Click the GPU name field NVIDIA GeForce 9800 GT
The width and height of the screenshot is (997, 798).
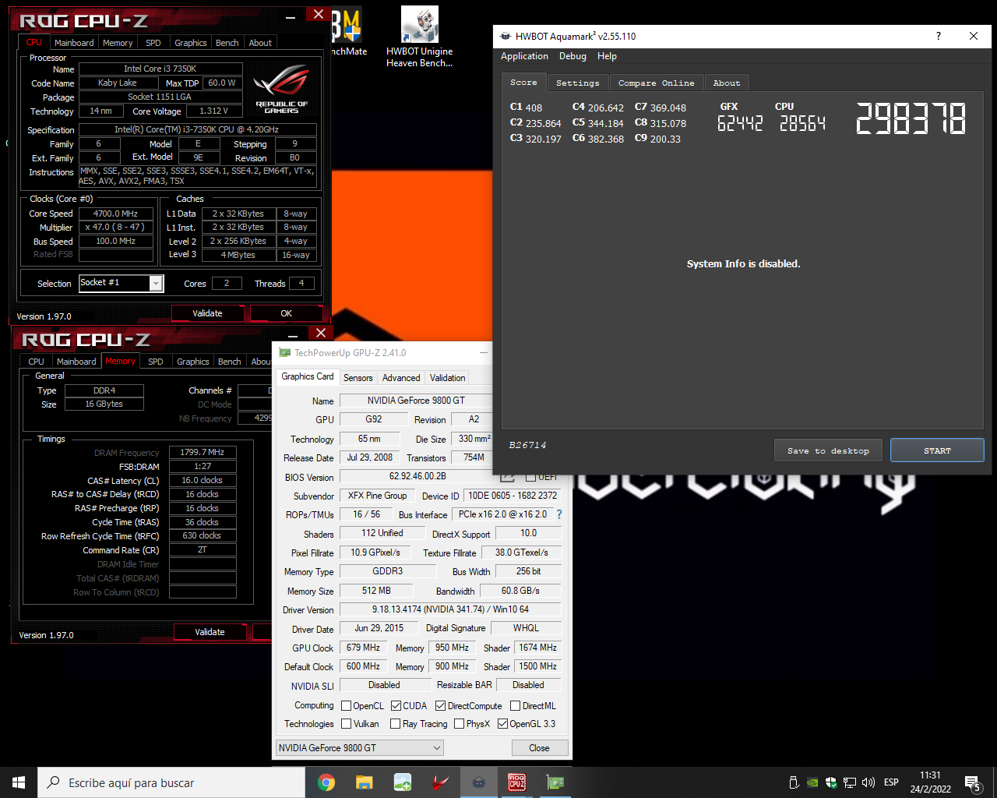coord(416,401)
